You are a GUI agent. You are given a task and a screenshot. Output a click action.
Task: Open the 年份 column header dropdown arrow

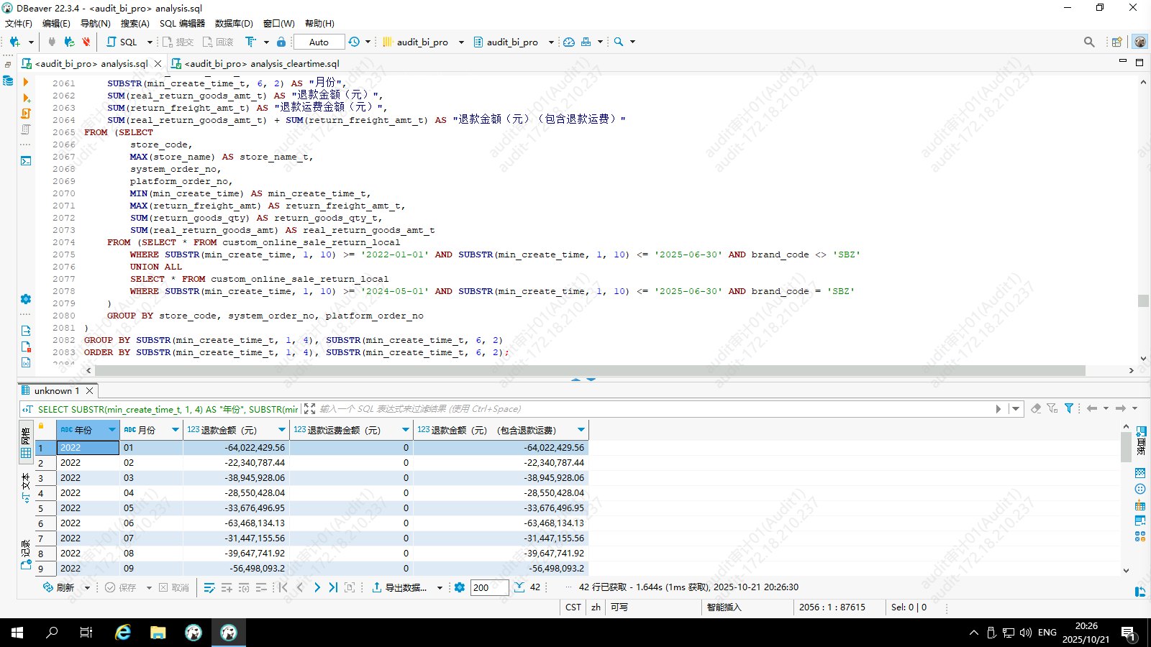pos(112,430)
